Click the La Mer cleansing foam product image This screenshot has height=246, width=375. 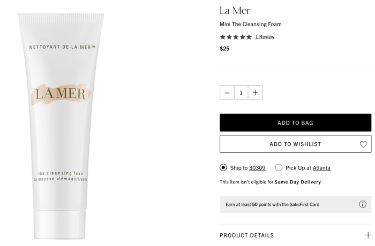coord(61,126)
